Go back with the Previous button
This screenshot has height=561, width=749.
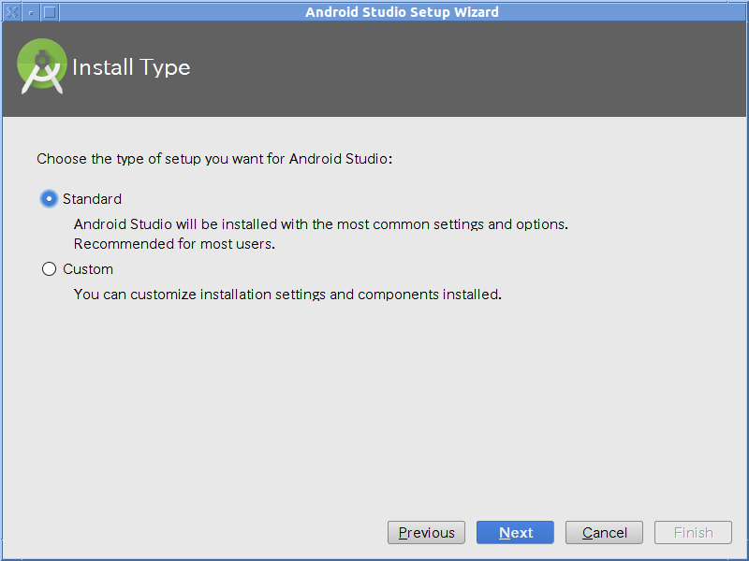[x=426, y=532]
